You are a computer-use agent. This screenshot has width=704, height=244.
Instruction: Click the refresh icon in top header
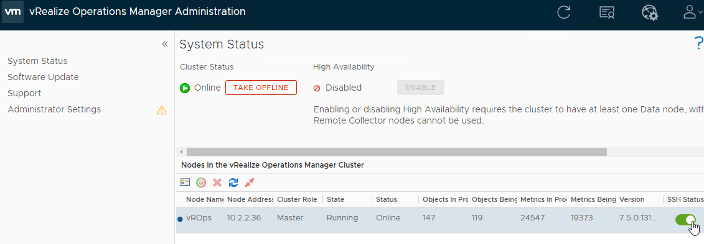[x=563, y=12]
